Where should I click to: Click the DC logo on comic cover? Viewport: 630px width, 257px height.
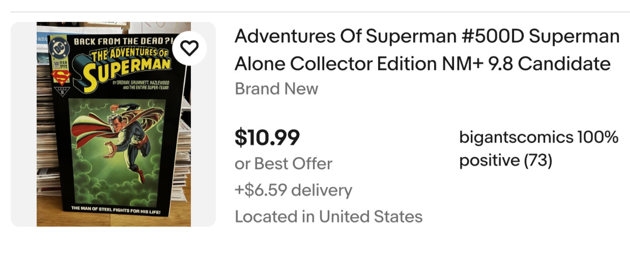[x=59, y=47]
